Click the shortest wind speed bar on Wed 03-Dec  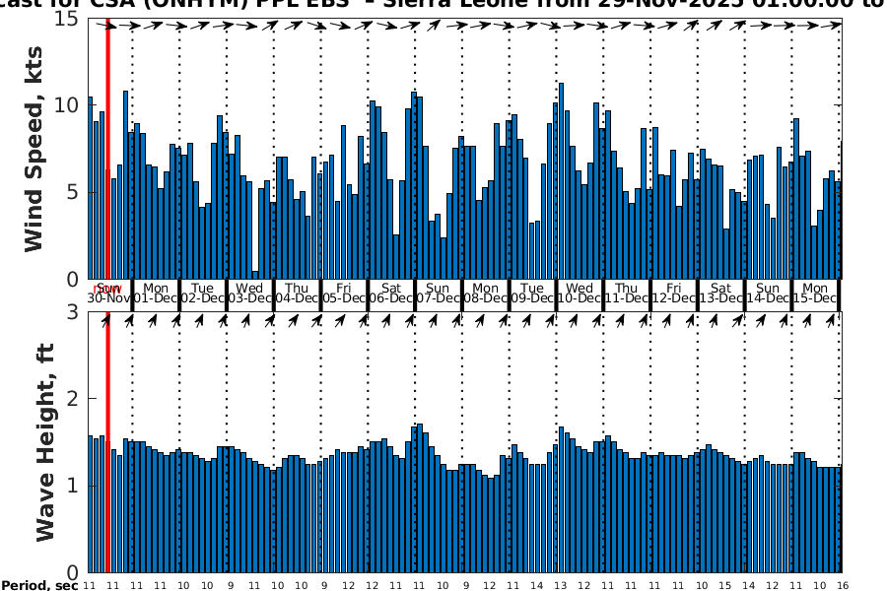tap(255, 275)
